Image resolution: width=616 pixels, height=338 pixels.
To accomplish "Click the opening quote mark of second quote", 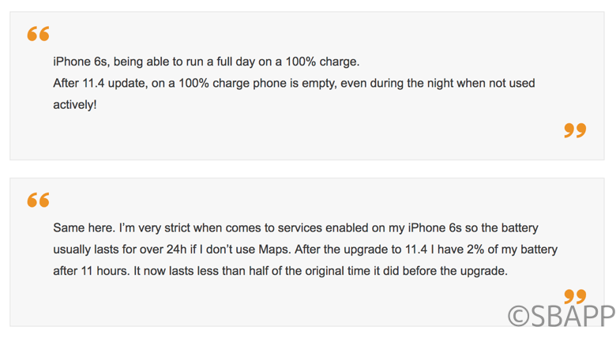I will pyautogui.click(x=38, y=200).
